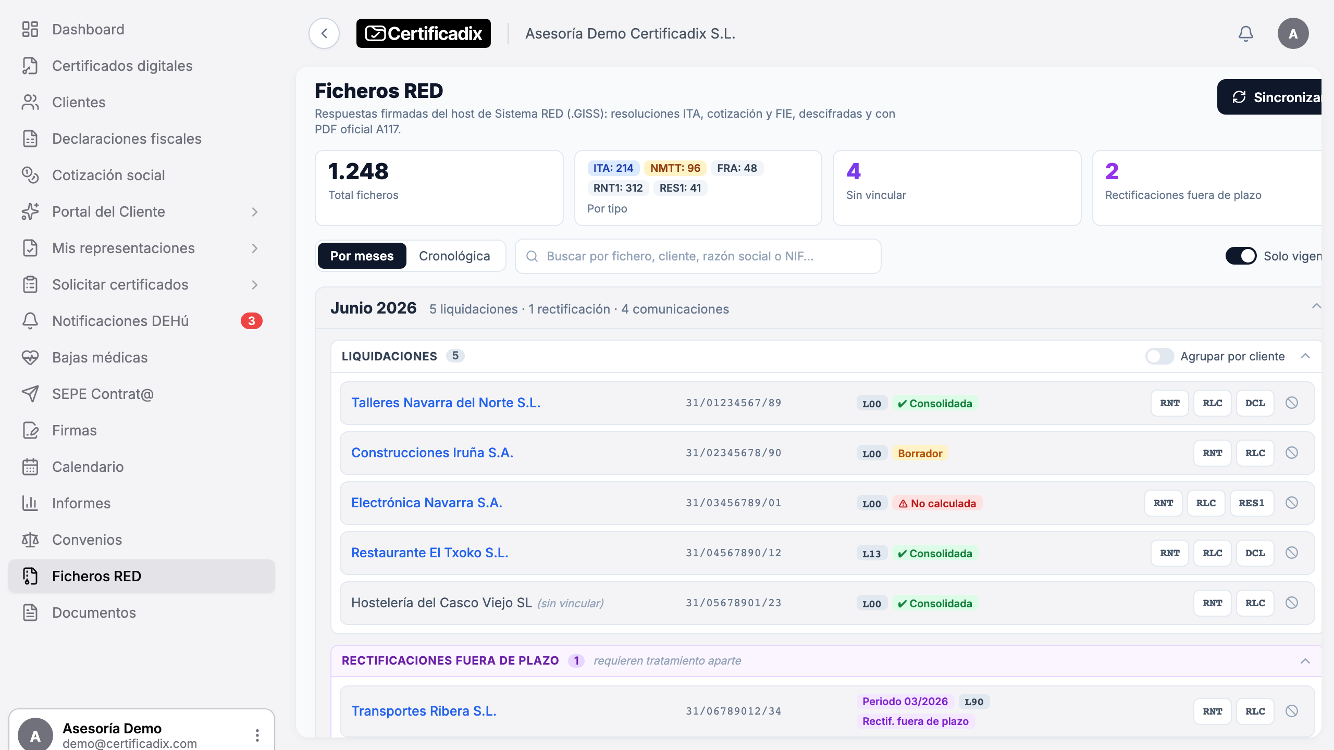Open Notificaciones DEHú bell icon

click(x=30, y=321)
